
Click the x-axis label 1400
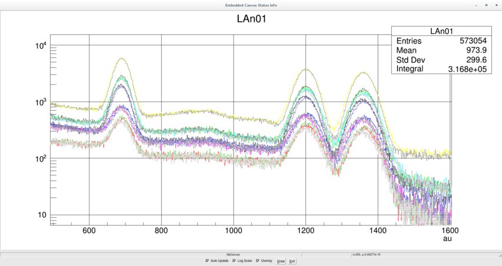(378, 231)
